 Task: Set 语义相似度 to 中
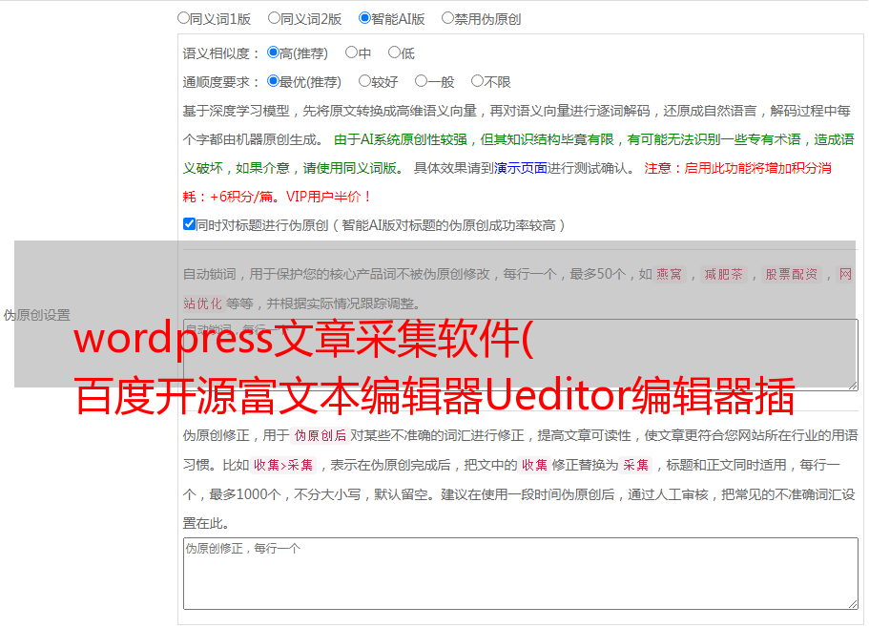351,52
